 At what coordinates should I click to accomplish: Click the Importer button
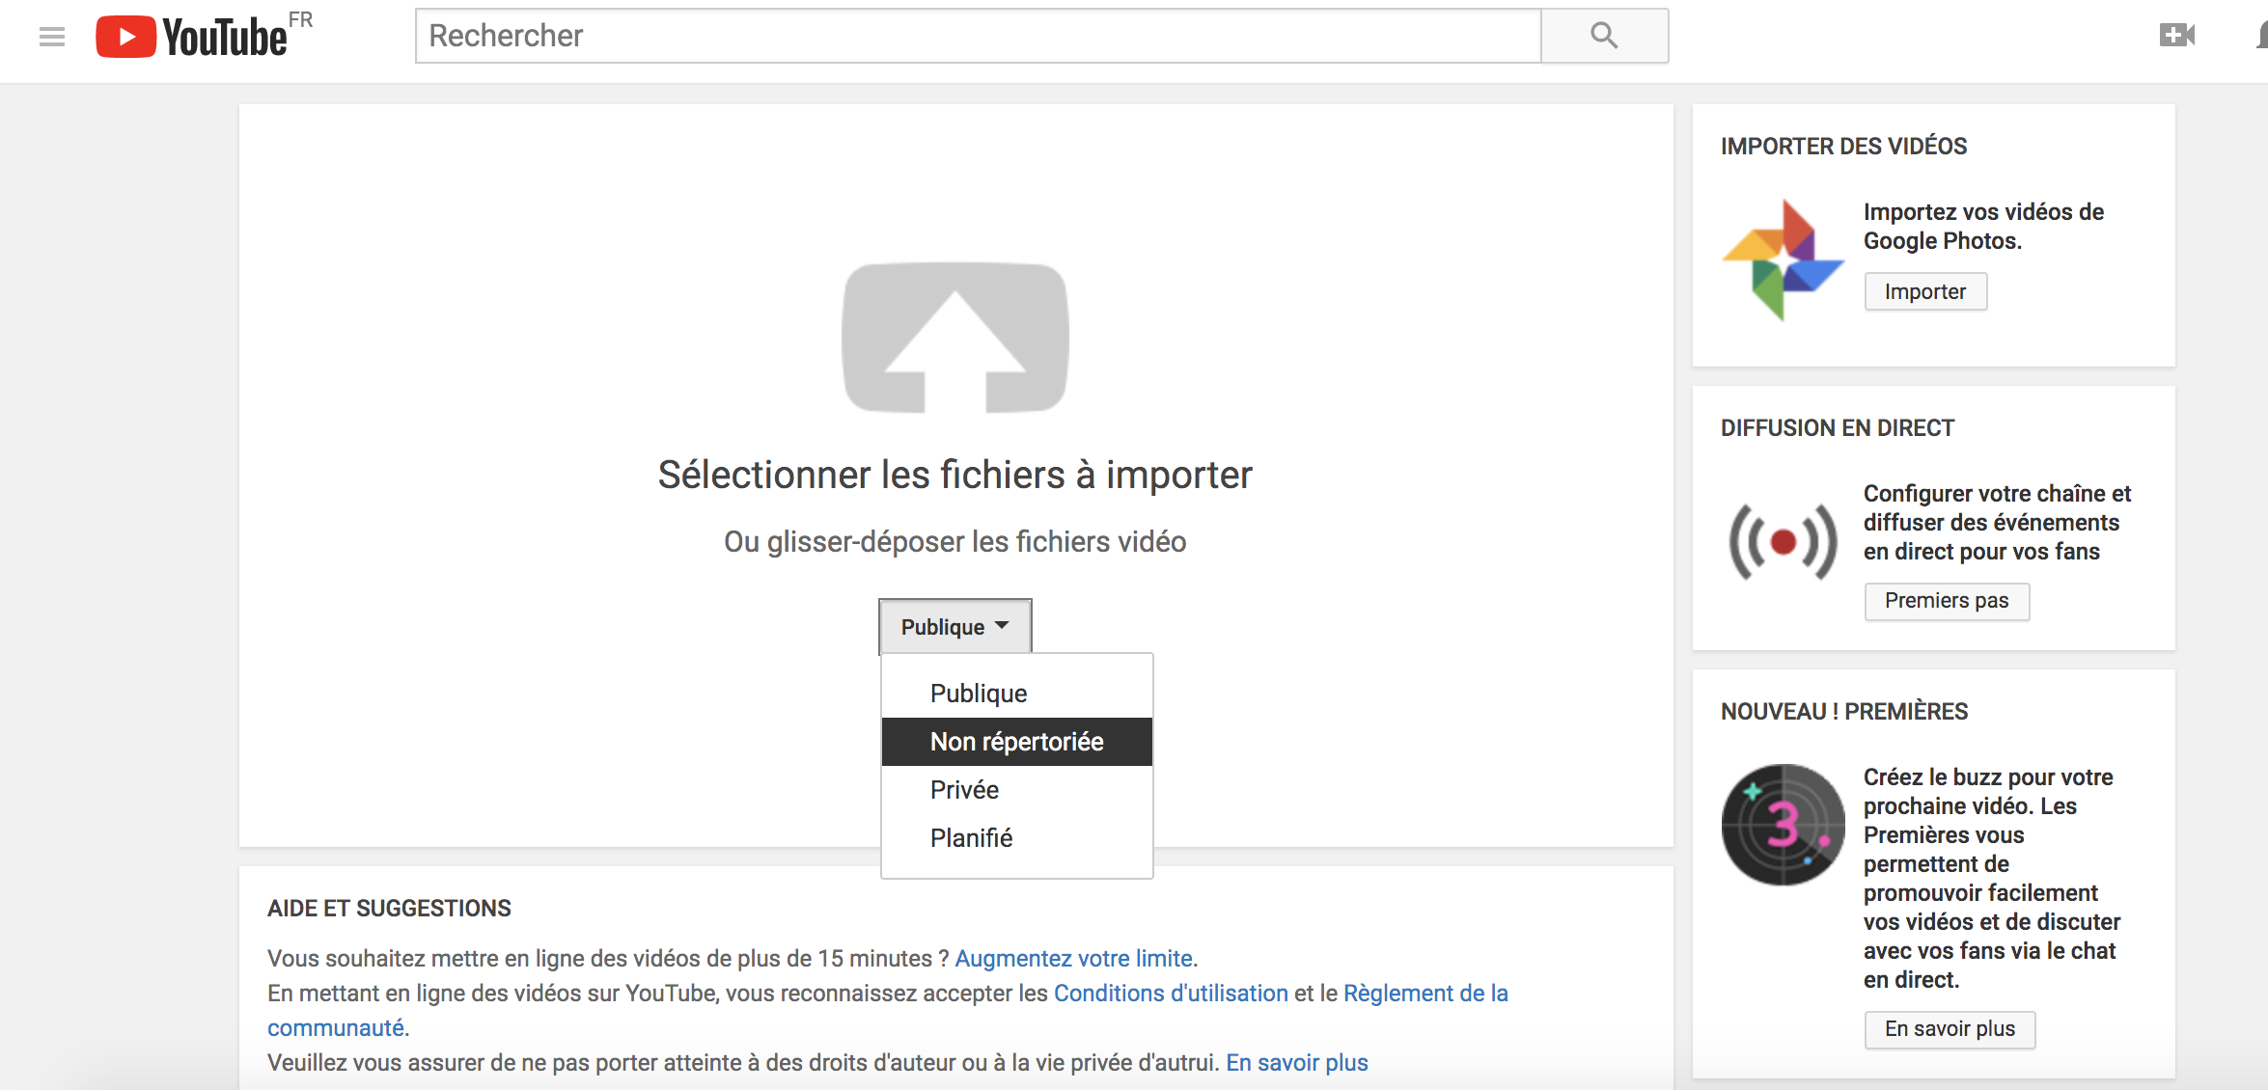tap(1925, 291)
